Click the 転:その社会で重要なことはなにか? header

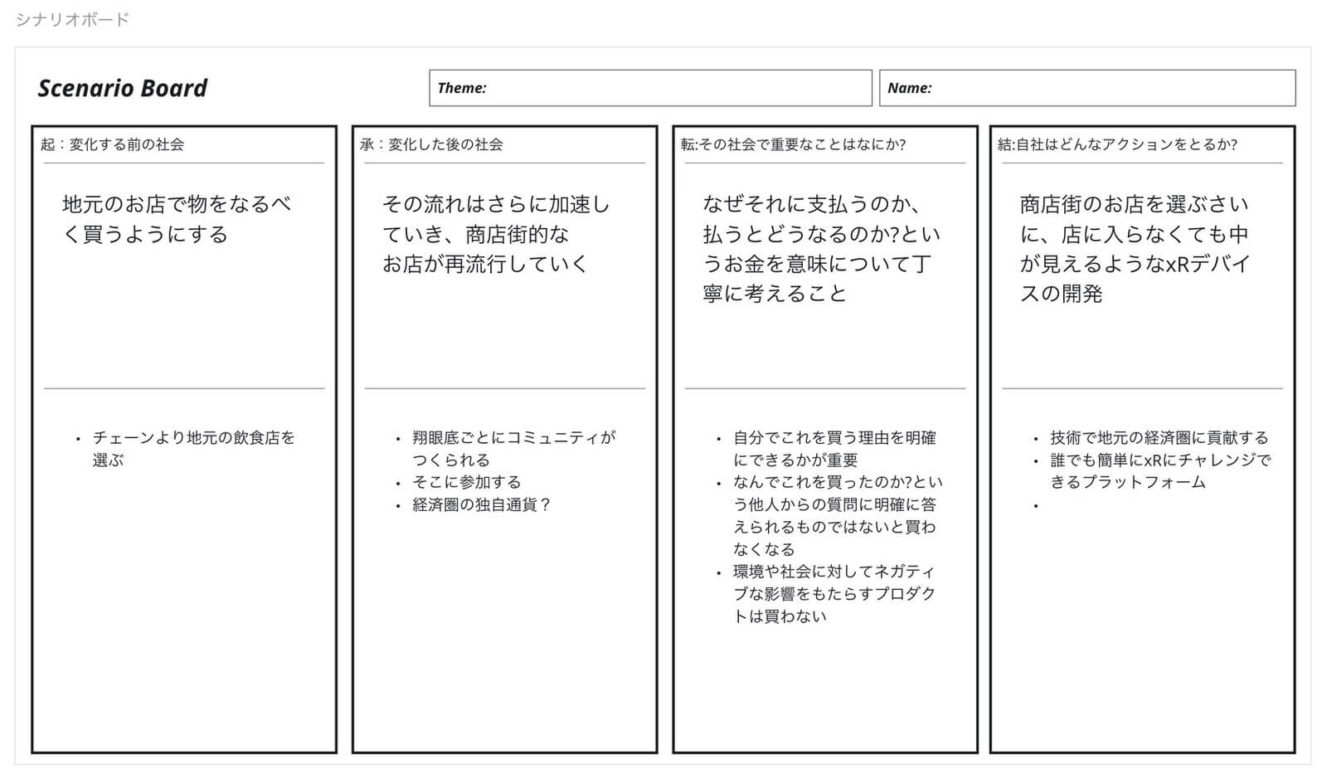click(x=794, y=144)
